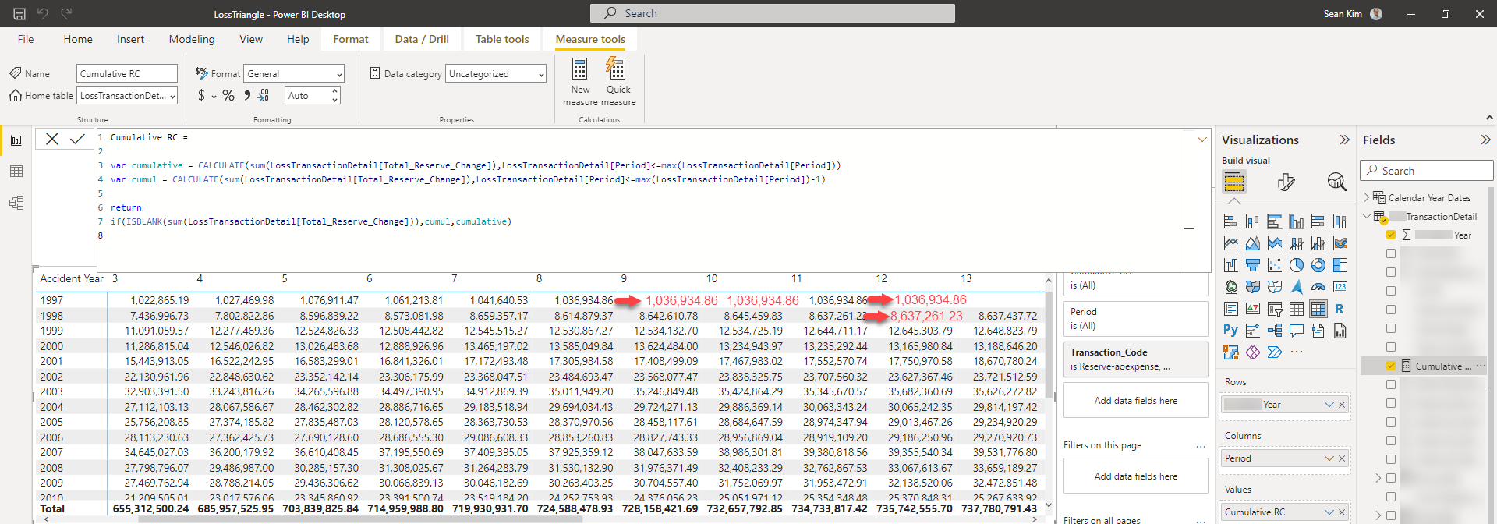The width and height of the screenshot is (1497, 524).
Task: Pick the KPI visual icon
Action: click(1253, 310)
